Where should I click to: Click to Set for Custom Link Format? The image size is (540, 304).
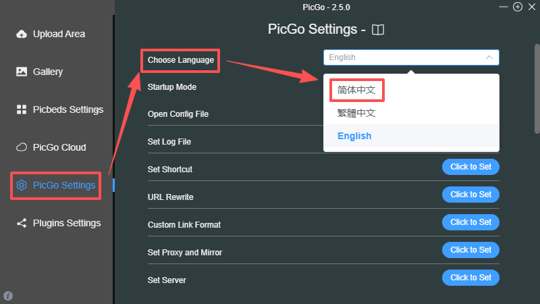tap(470, 222)
